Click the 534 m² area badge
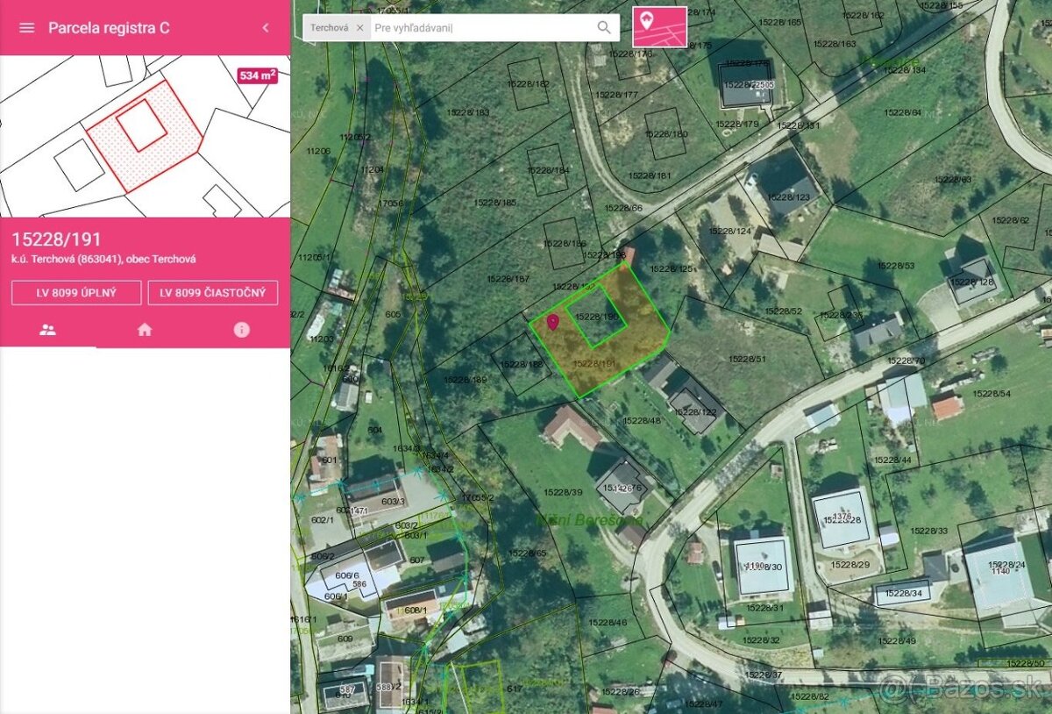This screenshot has width=1052, height=714. [257, 76]
